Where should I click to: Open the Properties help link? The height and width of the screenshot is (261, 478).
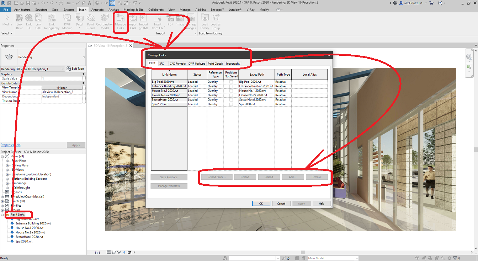[11, 145]
